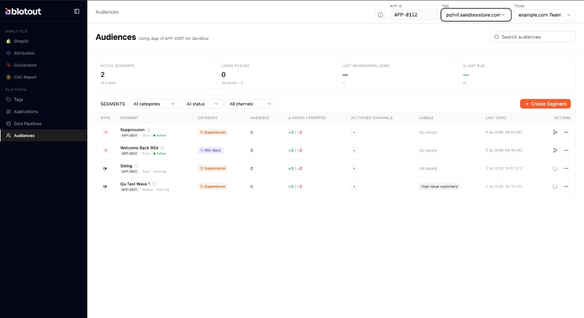Image resolution: width=584 pixels, height=318 pixels.
Task: Open the String segment
Action: (126, 166)
